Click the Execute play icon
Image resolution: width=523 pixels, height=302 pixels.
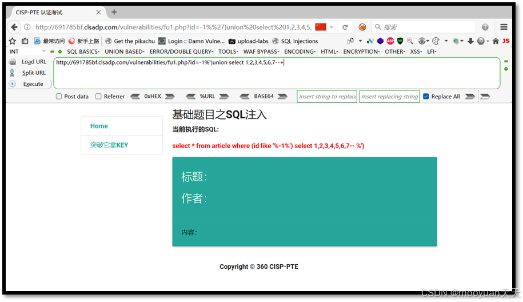point(13,84)
